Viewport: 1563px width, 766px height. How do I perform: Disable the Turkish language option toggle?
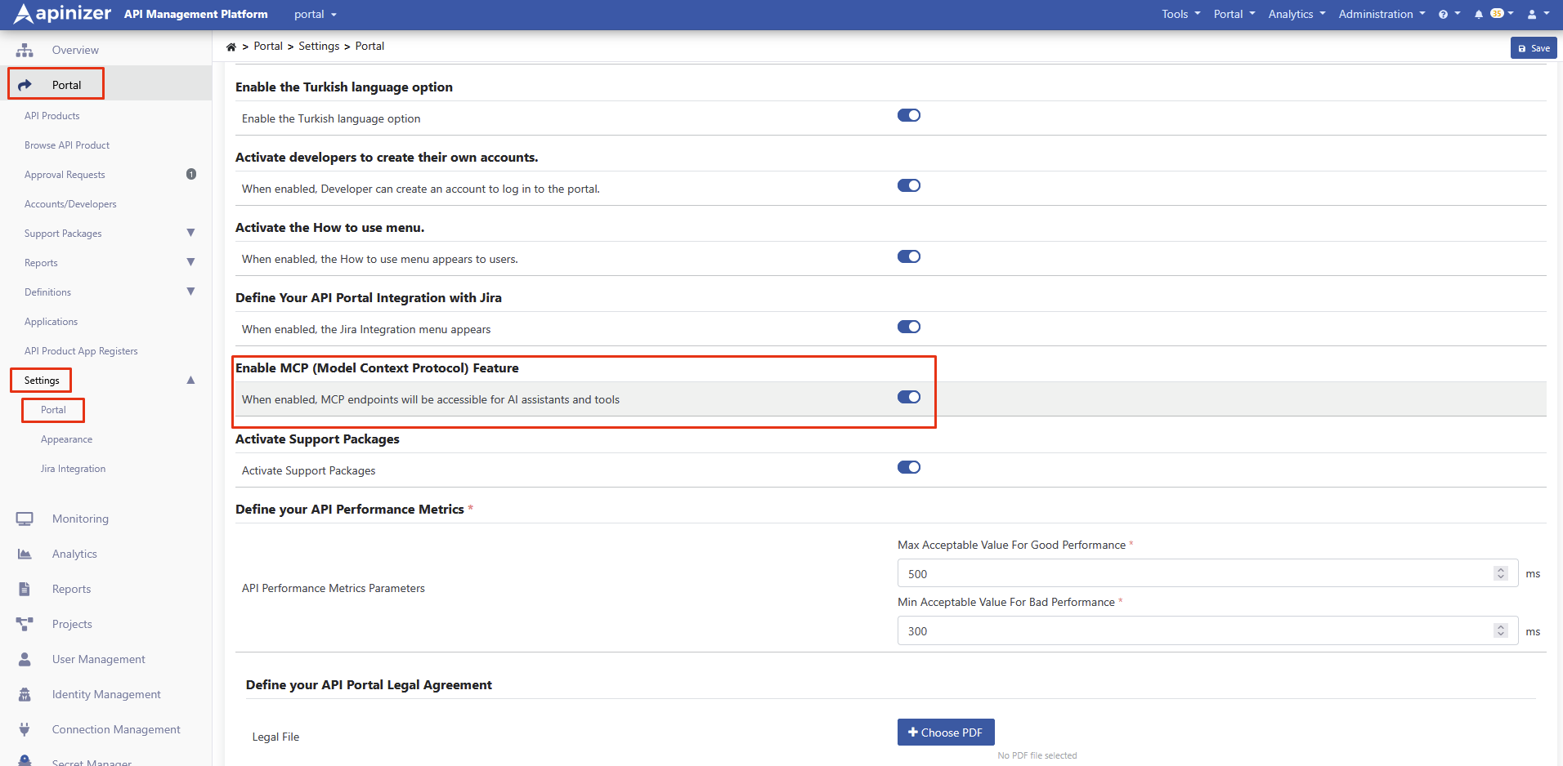(908, 116)
